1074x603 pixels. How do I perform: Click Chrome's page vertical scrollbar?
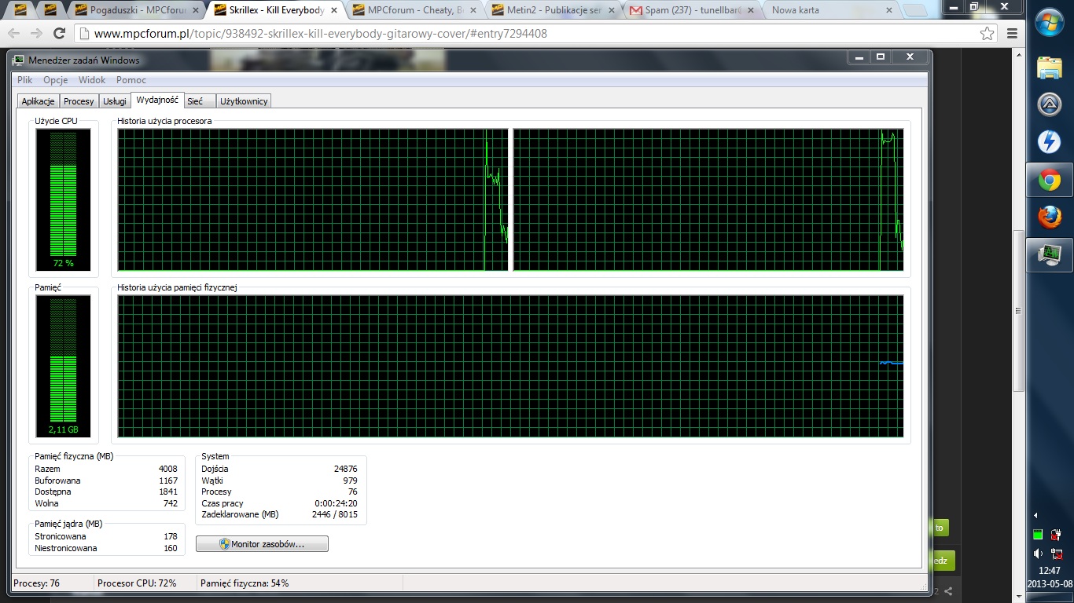tap(1019, 310)
